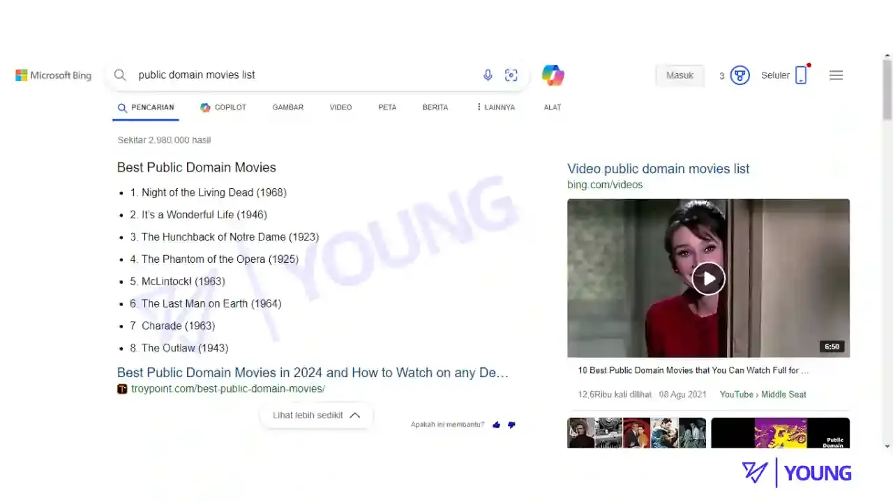Select the PENCARIAN tab
Screen dimensions: 893x502
(146, 107)
